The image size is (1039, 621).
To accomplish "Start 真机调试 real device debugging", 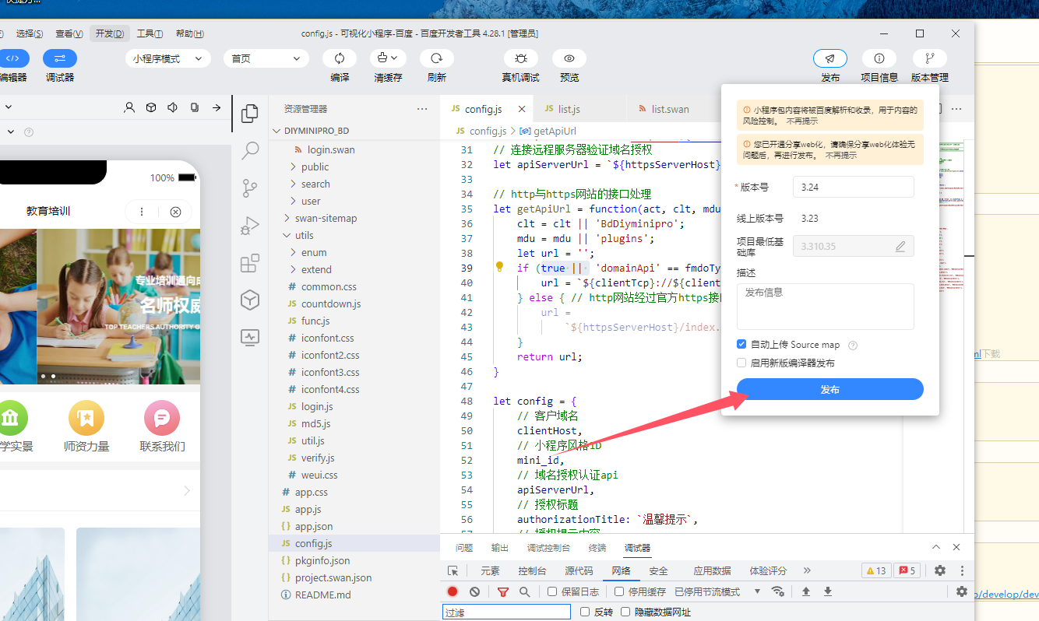I will [521, 58].
